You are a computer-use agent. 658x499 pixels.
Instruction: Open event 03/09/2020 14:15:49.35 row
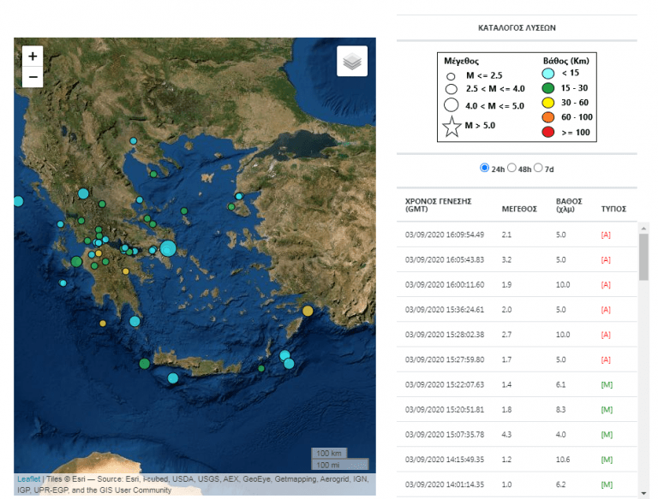click(517, 460)
